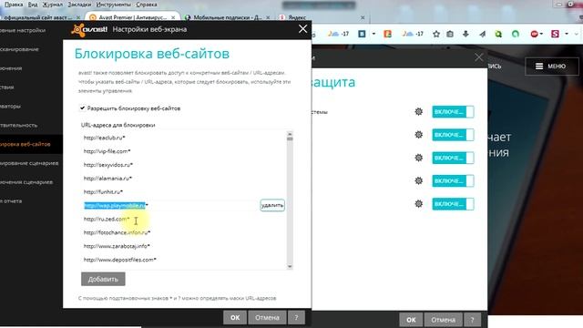Open the Вид menu
The width and height of the screenshot is (583, 328).
click(x=33, y=5)
